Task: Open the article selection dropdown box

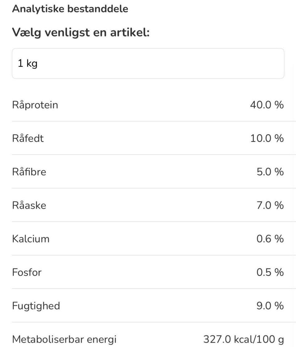Action: coord(148,63)
